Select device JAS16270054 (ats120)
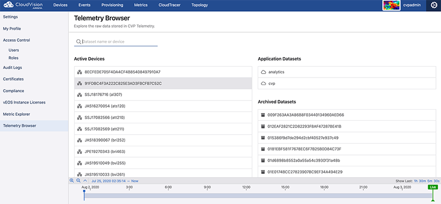This screenshot has width=441, height=204. coord(163,106)
